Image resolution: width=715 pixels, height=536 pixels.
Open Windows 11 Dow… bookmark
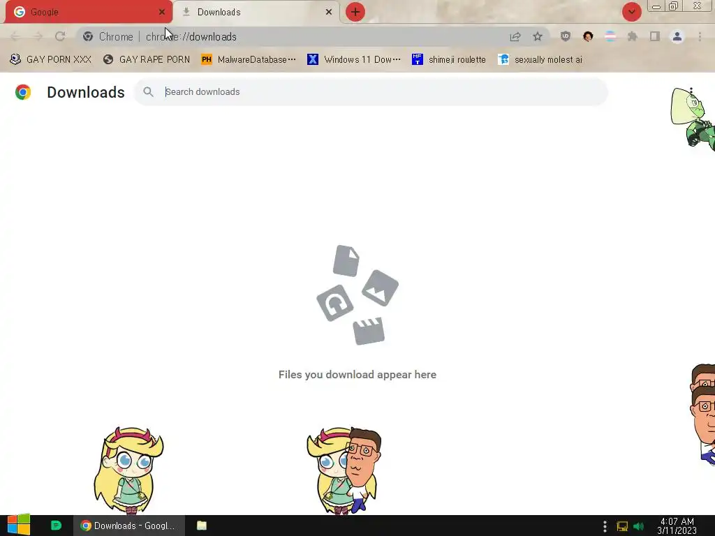click(x=354, y=59)
